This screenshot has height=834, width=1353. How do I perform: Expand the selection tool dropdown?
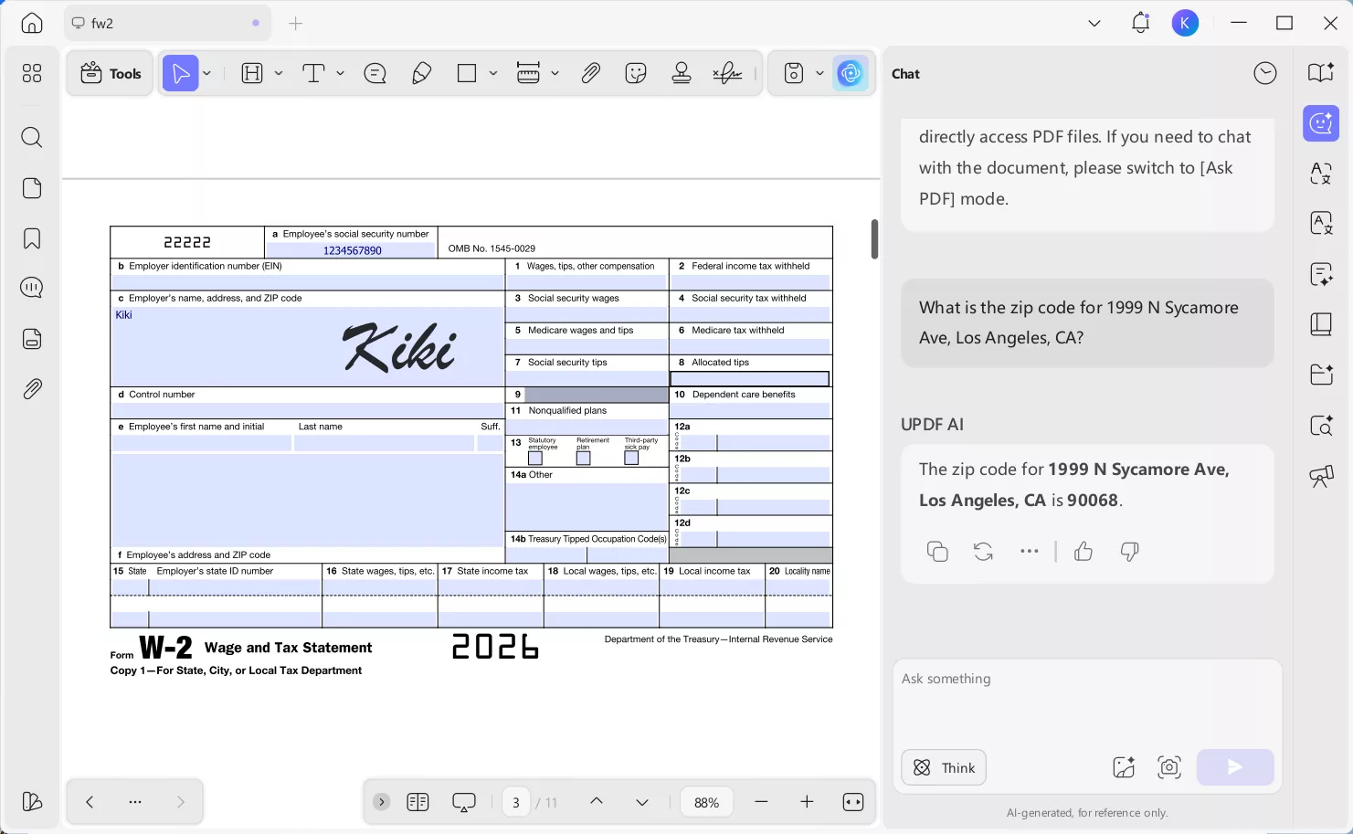pyautogui.click(x=206, y=73)
